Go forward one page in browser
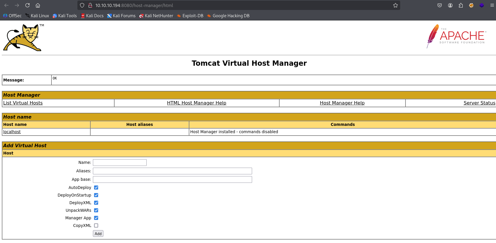This screenshot has height=243, width=496. (x=17, y=5)
